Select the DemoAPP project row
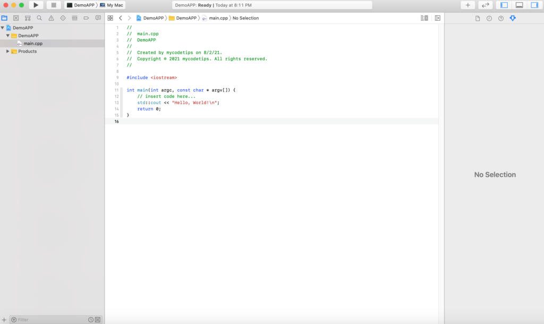544x324 pixels. [x=52, y=28]
